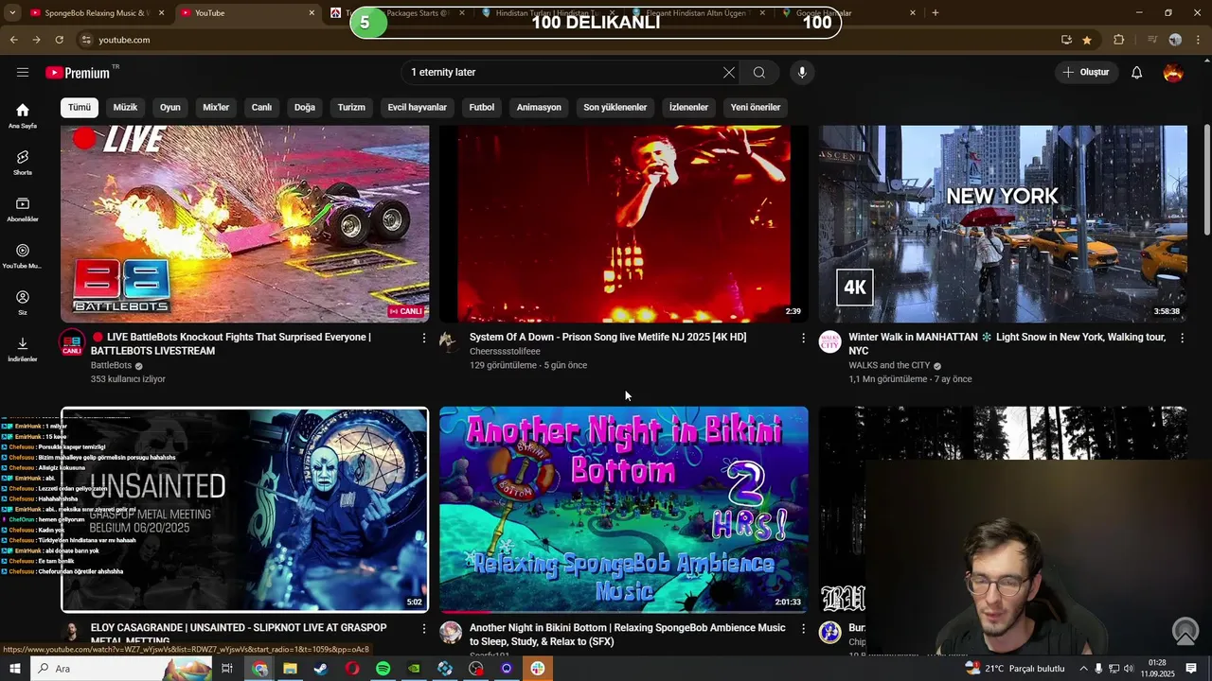Open the New York 4K thumbnail
Viewport: 1212px width, 681px height.
[1003, 224]
